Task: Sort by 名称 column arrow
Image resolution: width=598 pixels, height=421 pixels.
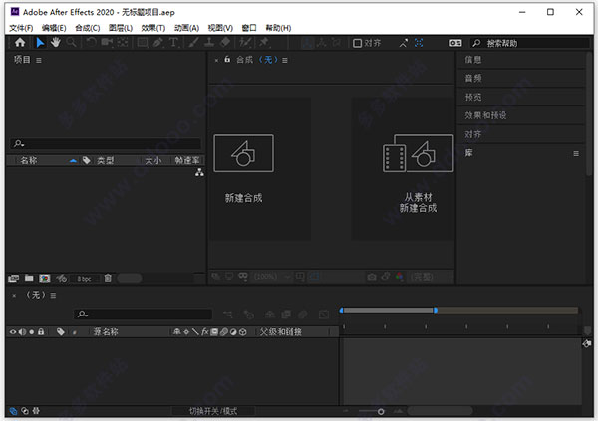Action: click(x=73, y=161)
